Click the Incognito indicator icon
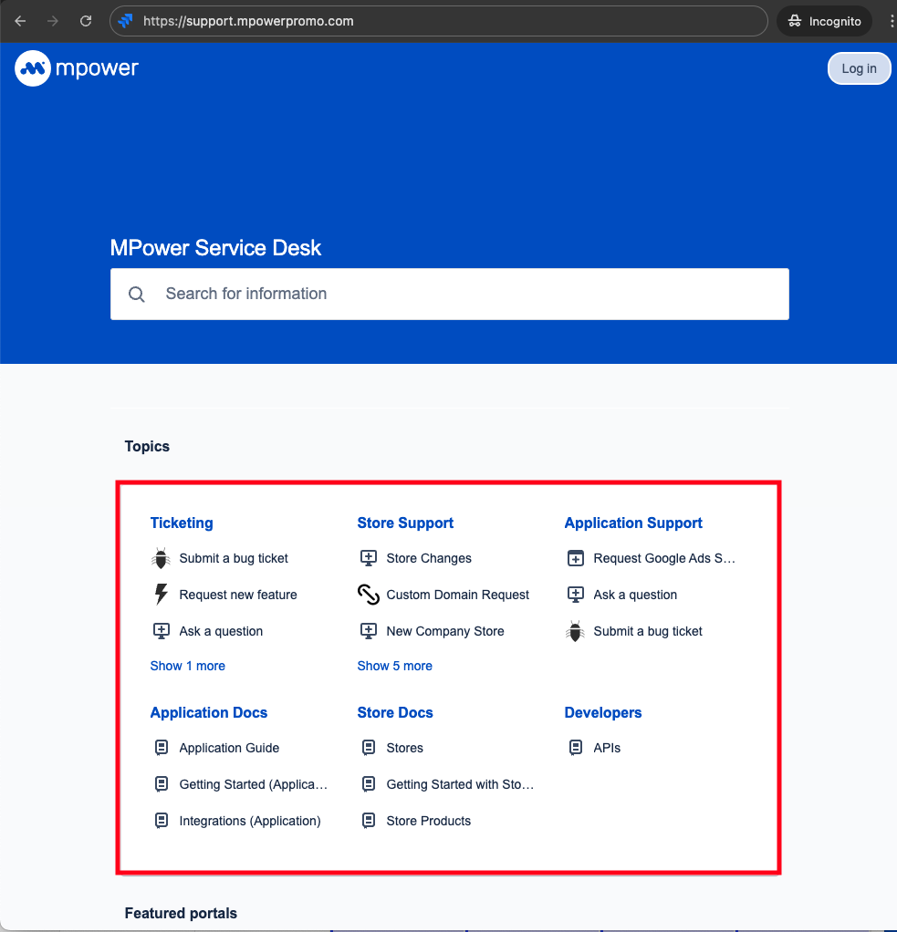 (x=795, y=21)
